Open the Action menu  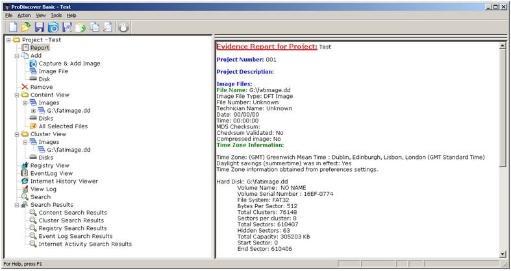coord(24,15)
